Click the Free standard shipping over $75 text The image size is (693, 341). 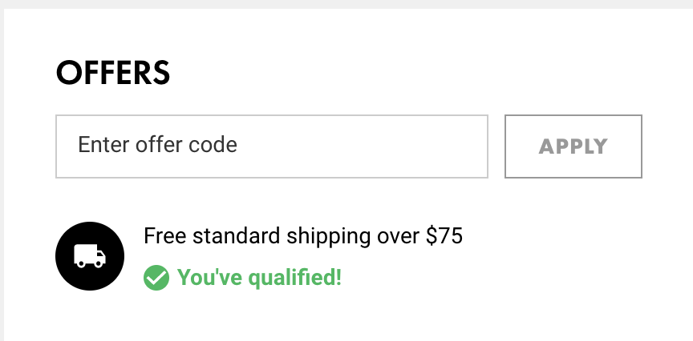(x=303, y=236)
